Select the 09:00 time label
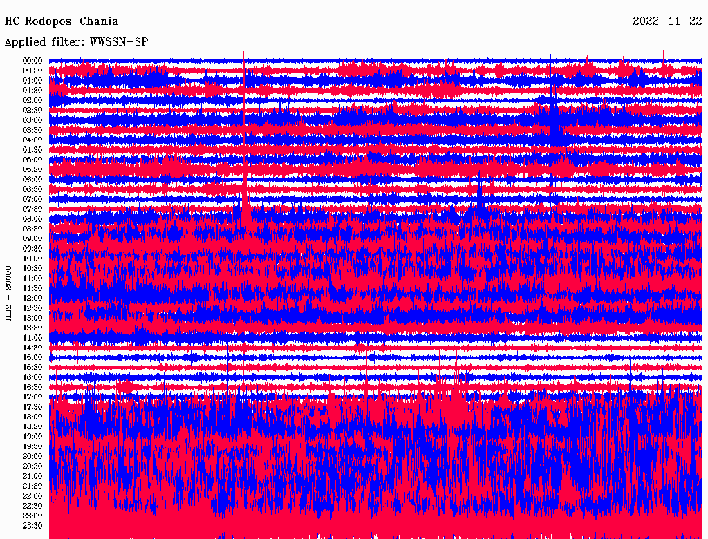This screenshot has width=708, height=539. tap(32, 239)
